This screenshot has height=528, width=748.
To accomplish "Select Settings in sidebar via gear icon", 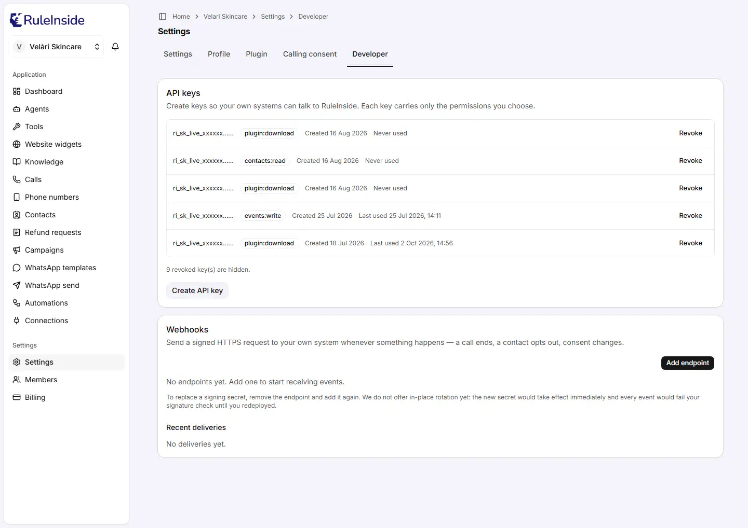I will tap(17, 362).
